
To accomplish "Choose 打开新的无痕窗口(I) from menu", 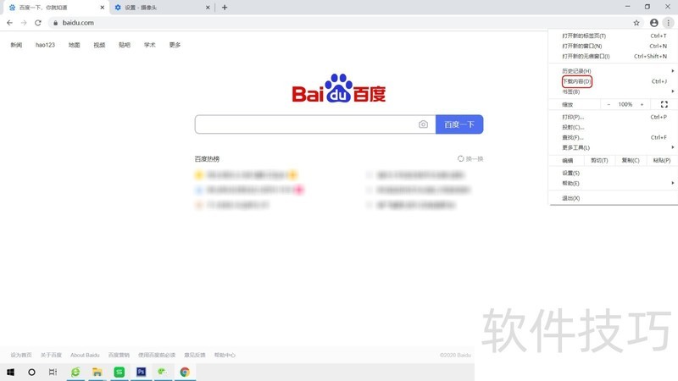I will [614, 56].
